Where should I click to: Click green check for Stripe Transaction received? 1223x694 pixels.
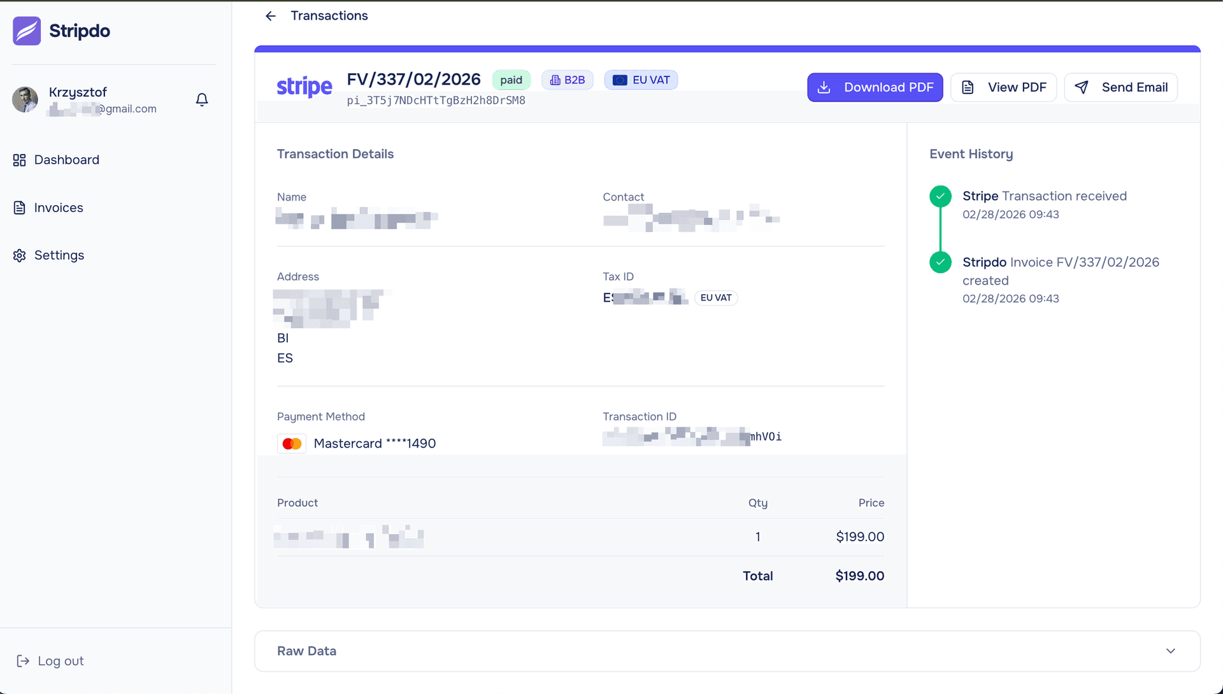coord(940,196)
